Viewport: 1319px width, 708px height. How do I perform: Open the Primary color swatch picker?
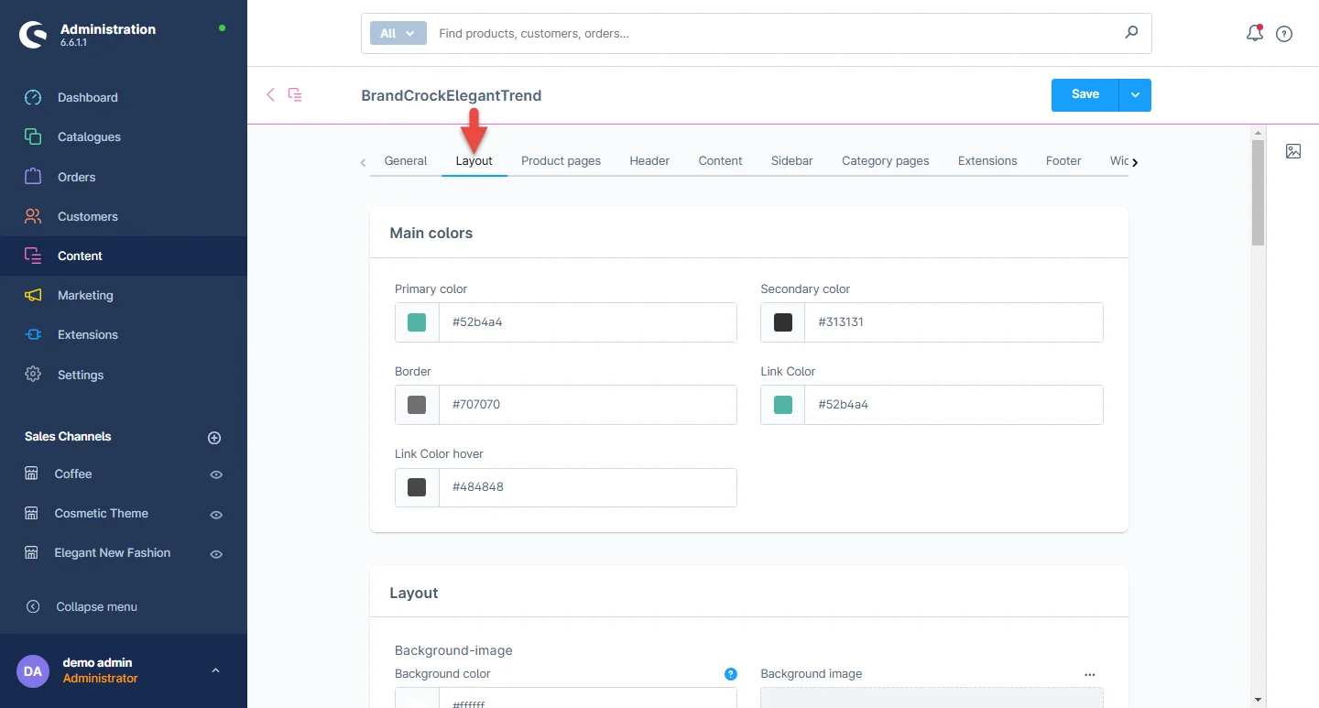(417, 322)
